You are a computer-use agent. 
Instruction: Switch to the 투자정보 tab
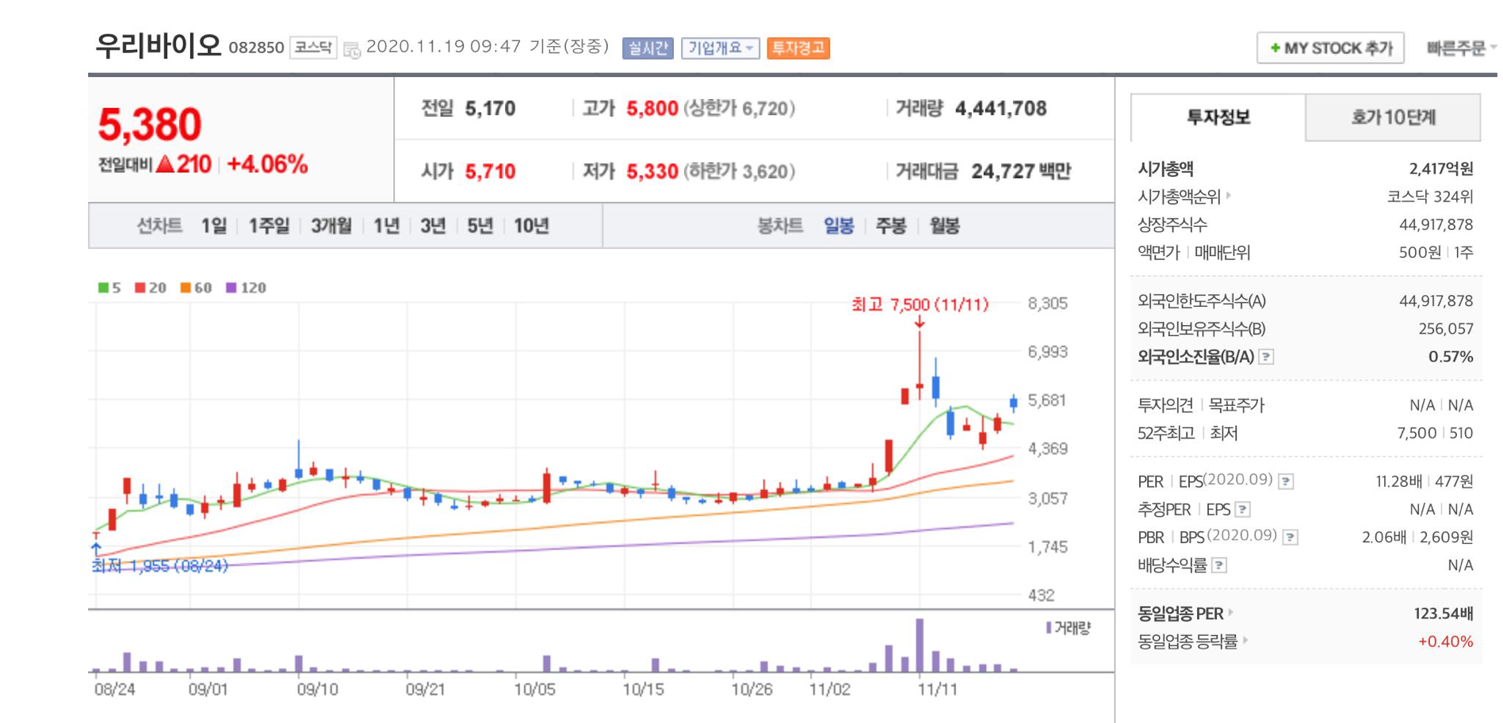click(x=1218, y=117)
